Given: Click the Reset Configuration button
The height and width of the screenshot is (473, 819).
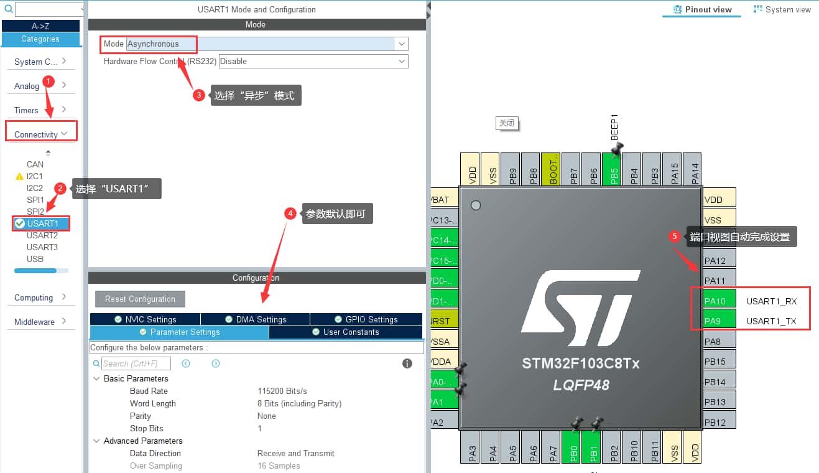Looking at the screenshot, I should pos(140,299).
